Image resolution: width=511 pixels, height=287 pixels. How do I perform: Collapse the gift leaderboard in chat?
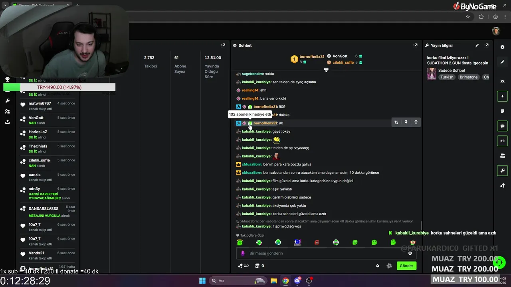[326, 70]
